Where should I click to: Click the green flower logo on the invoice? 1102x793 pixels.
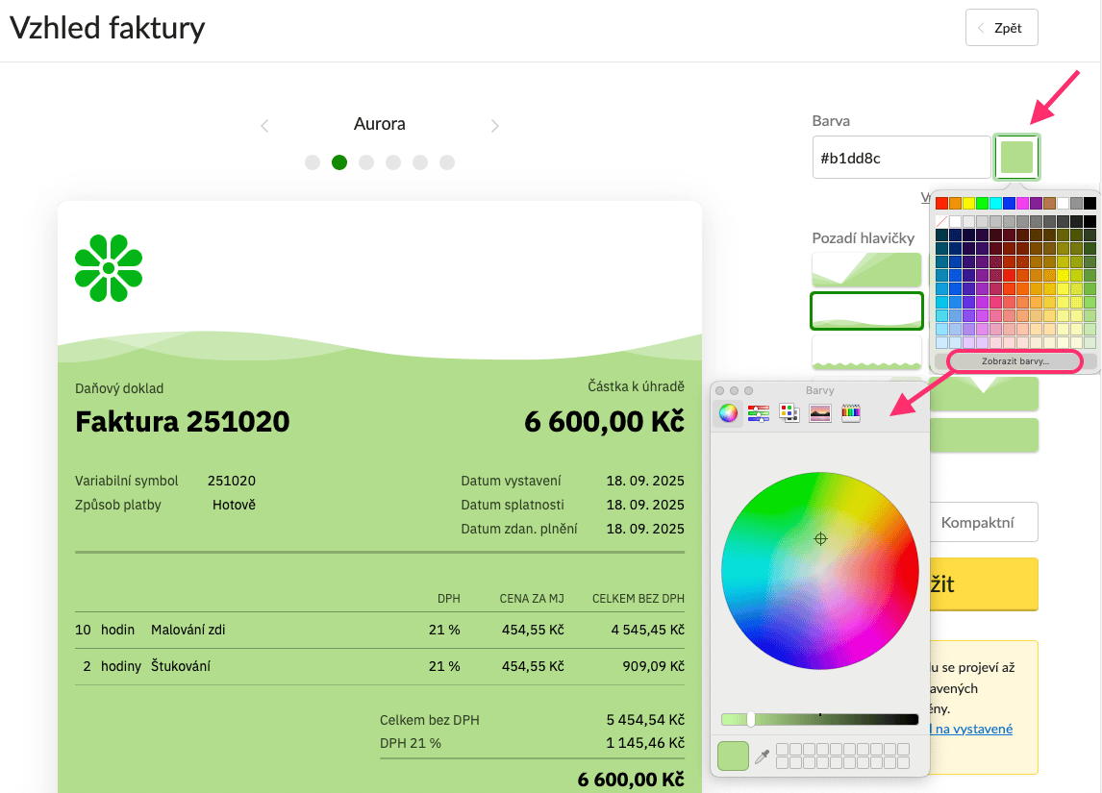(109, 267)
